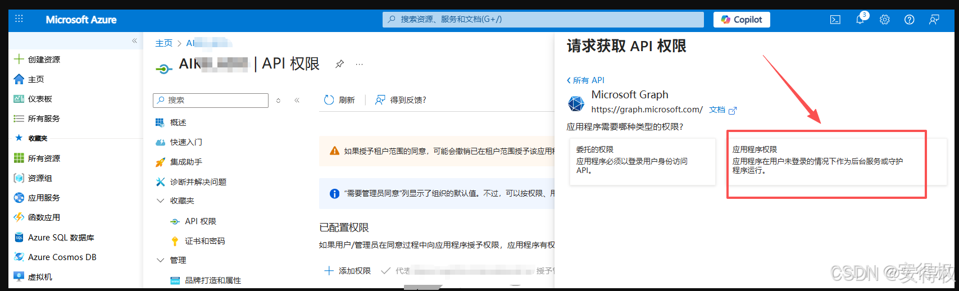Click the expand/collapse arrows beside menu search
959x291 pixels.
pyautogui.click(x=278, y=101)
